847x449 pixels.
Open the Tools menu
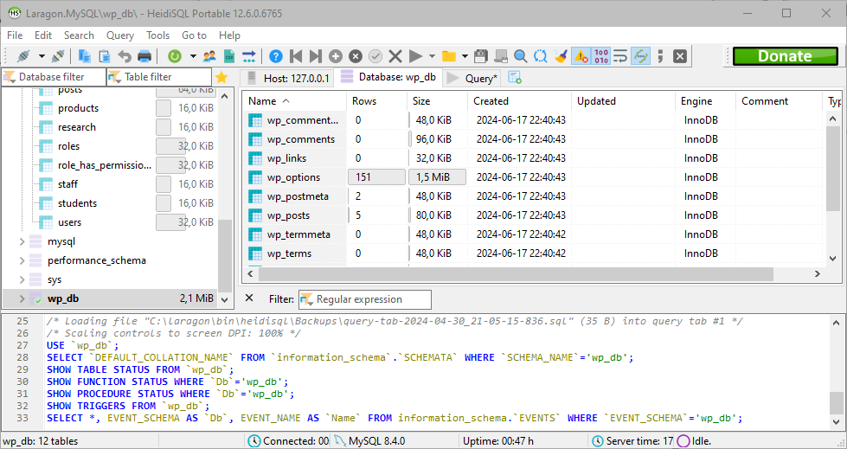157,35
